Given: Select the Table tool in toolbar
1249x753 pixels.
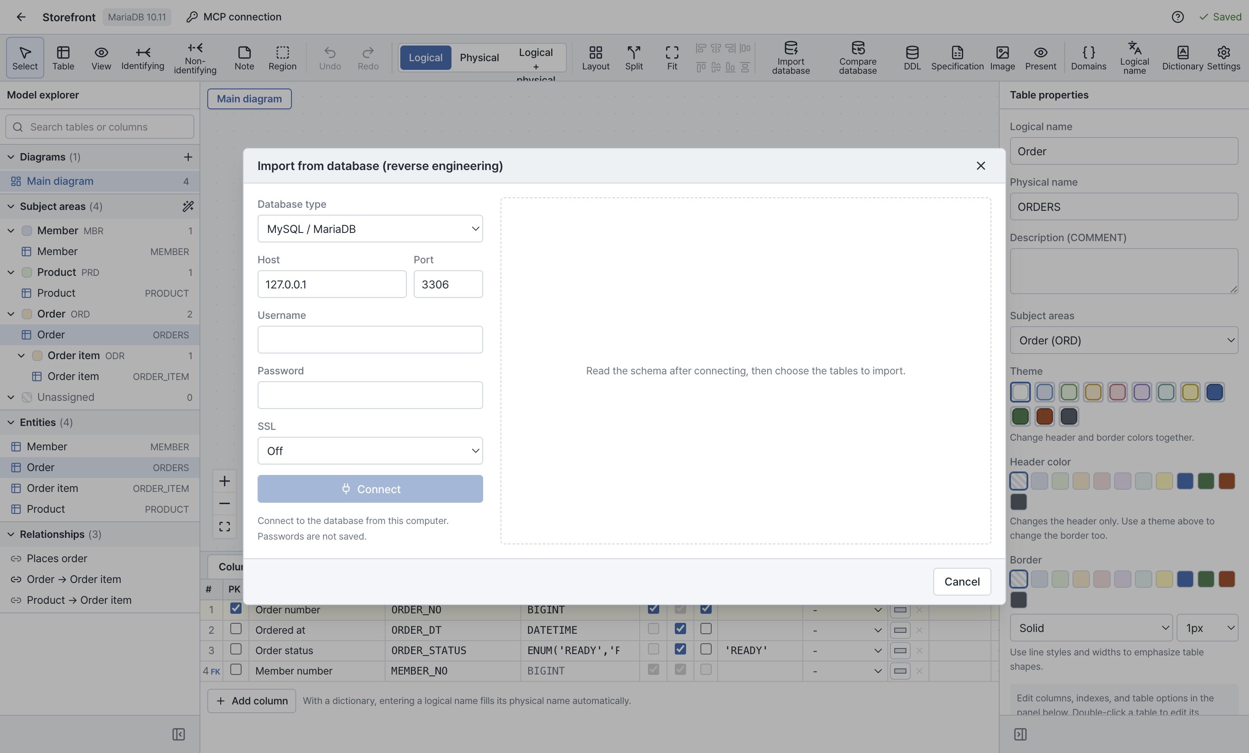Looking at the screenshot, I should (63, 58).
